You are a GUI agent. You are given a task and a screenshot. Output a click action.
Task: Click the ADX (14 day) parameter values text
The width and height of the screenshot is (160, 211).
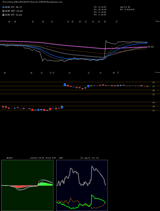pos(89,158)
